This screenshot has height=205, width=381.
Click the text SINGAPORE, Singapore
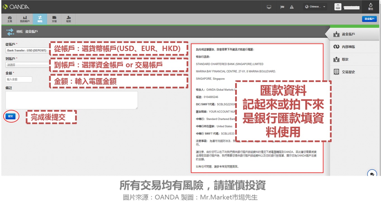210,79
